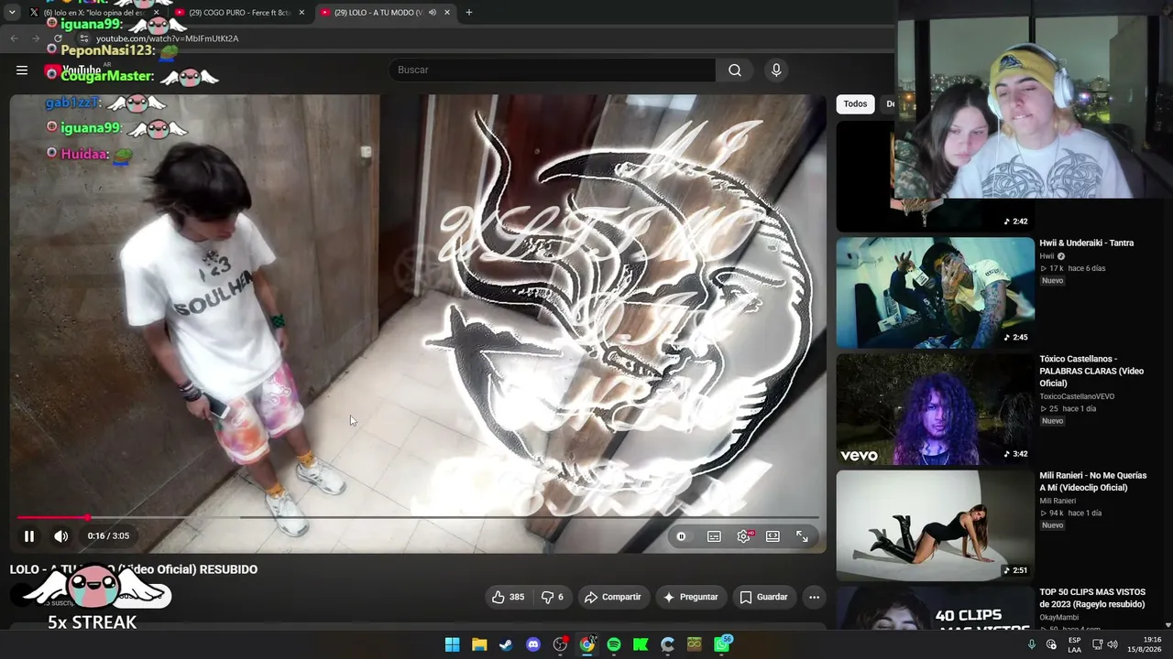Toggle the autoplay switch in the player
1173x659 pixels.
click(681, 536)
